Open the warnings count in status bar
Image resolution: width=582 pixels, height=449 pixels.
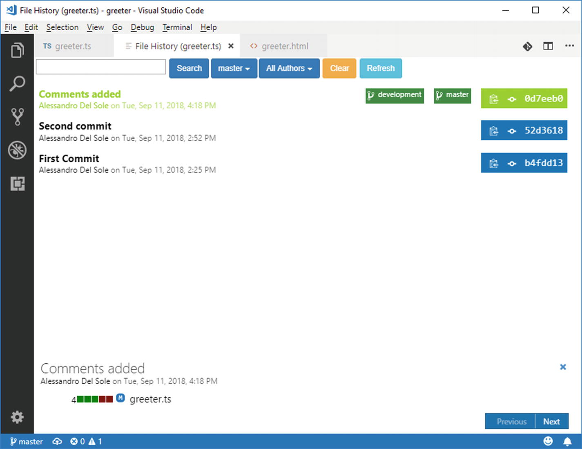[x=95, y=441]
